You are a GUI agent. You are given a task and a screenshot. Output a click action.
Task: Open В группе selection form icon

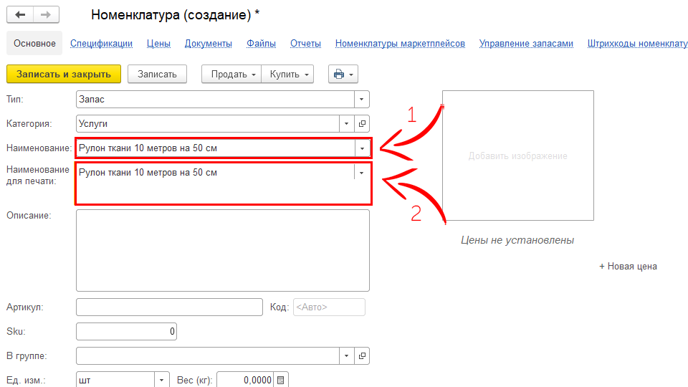coord(362,355)
